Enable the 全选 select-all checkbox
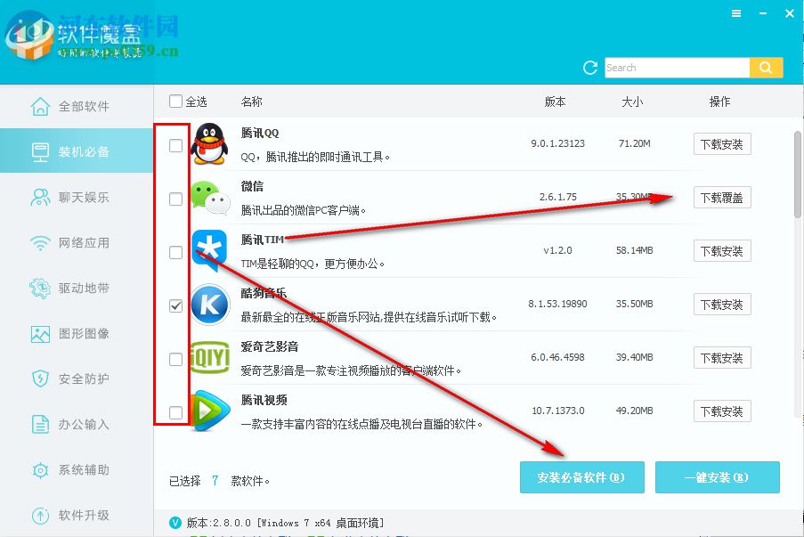 (x=175, y=101)
